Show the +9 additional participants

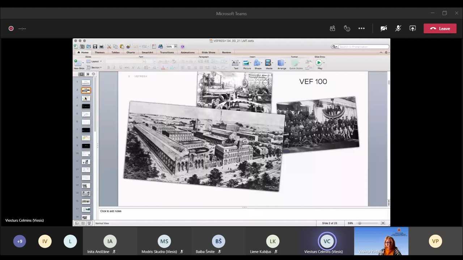(20, 241)
